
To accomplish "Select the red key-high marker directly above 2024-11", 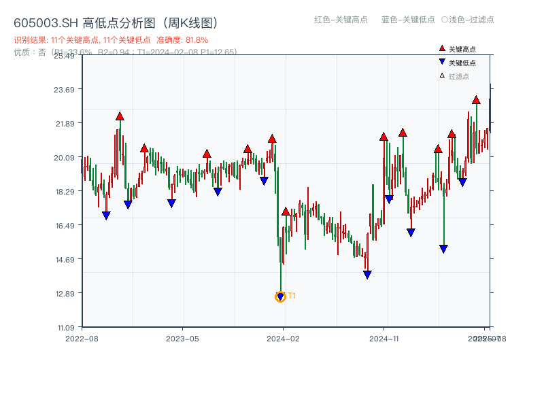I will click(384, 137).
